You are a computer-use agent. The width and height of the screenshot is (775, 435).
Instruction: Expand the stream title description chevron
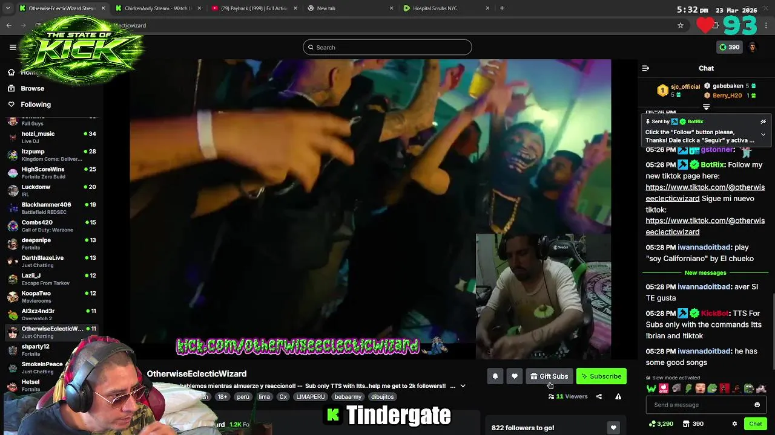click(463, 386)
